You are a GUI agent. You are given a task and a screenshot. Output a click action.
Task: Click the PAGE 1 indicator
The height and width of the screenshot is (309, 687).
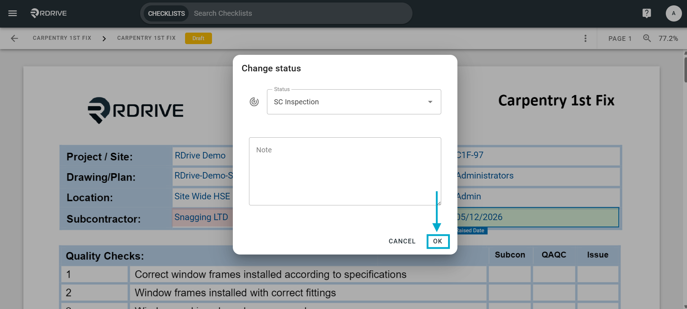click(620, 38)
